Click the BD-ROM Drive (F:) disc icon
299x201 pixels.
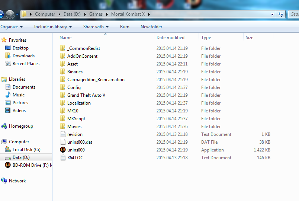(8, 165)
